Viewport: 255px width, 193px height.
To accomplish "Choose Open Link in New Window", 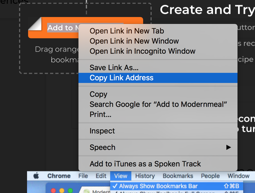I will pos(158,41).
